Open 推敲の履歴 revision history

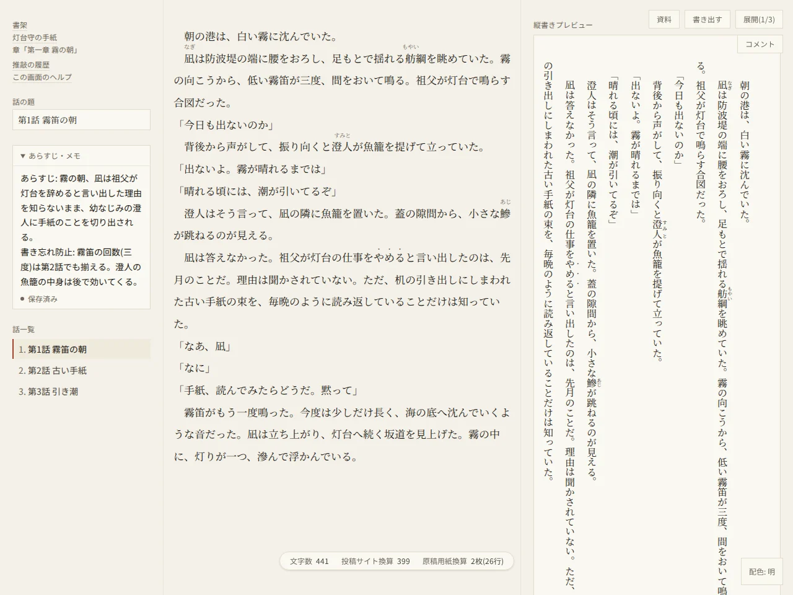[31, 65]
